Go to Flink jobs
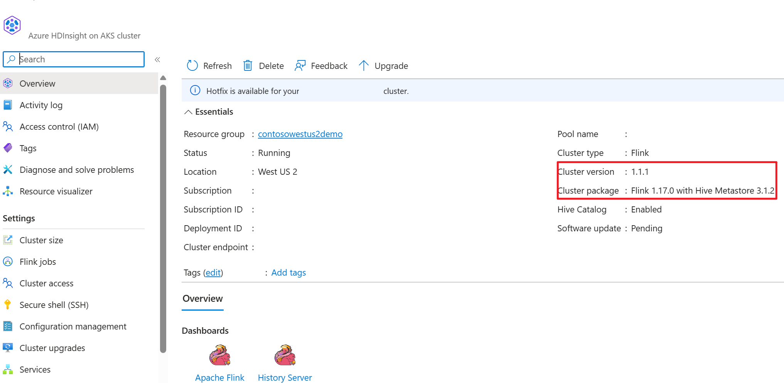The height and width of the screenshot is (383, 784). pos(79,262)
